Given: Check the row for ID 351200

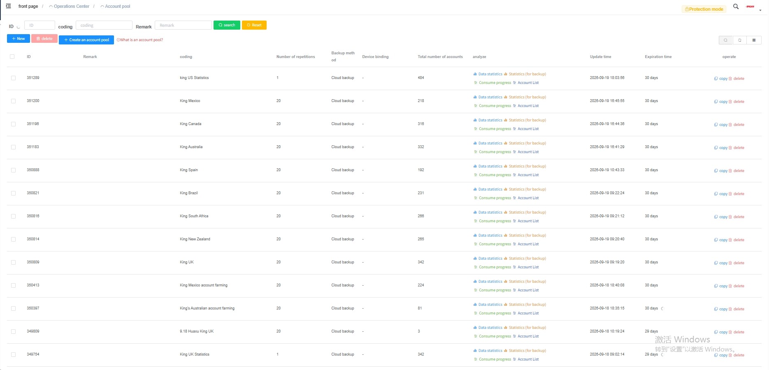Looking at the screenshot, I should tap(13, 101).
